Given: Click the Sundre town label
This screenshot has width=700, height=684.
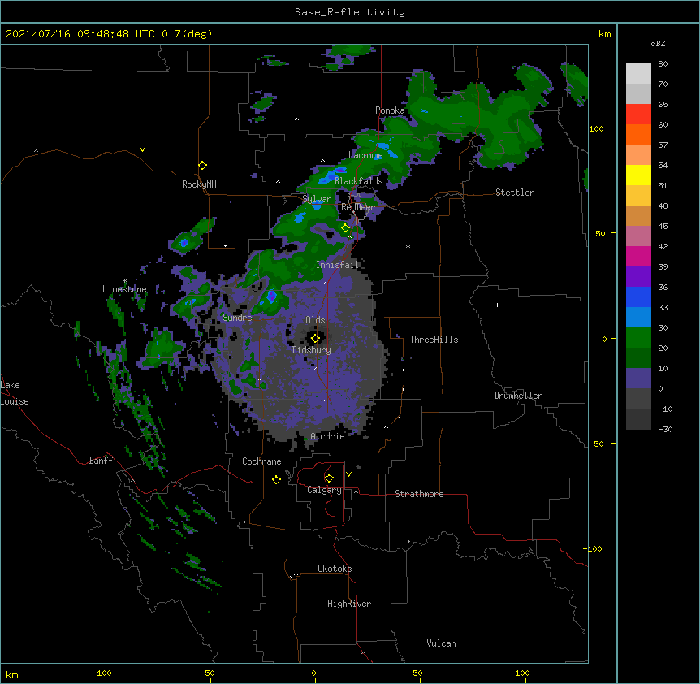Looking at the screenshot, I should (237, 318).
